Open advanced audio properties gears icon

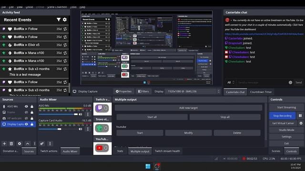click(42, 143)
